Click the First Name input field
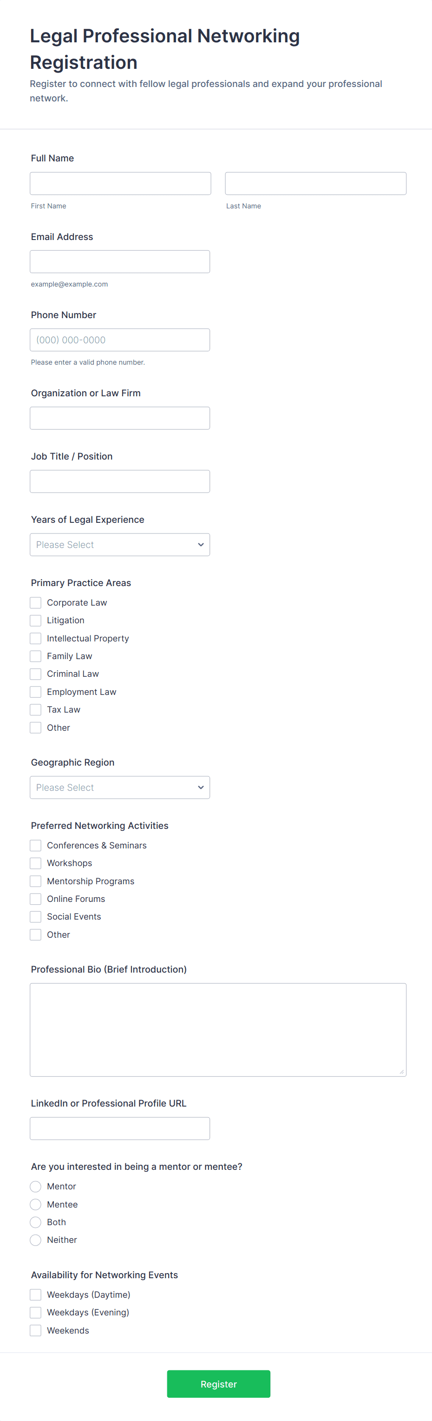This screenshot has width=432, height=1421. tap(120, 183)
